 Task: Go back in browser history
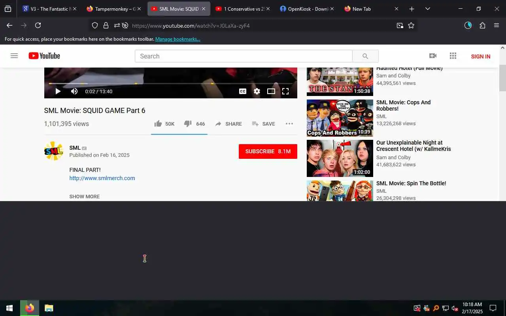tap(9, 25)
